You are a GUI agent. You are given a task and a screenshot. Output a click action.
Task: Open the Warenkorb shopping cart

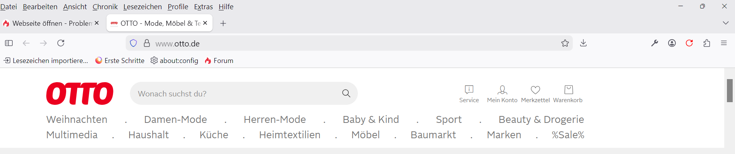coord(568,94)
